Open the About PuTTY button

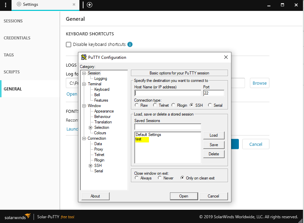pyautogui.click(x=95, y=196)
